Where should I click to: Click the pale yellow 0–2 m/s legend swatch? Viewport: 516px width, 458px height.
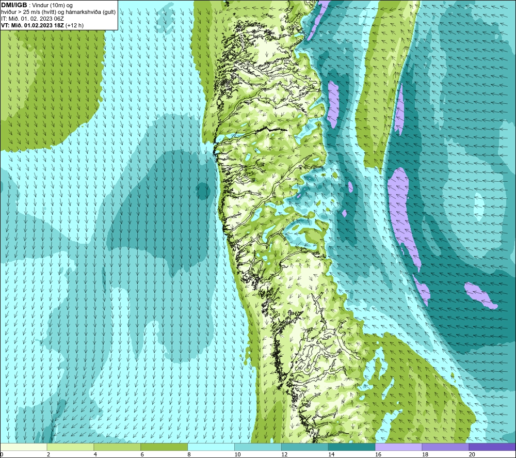point(23,447)
